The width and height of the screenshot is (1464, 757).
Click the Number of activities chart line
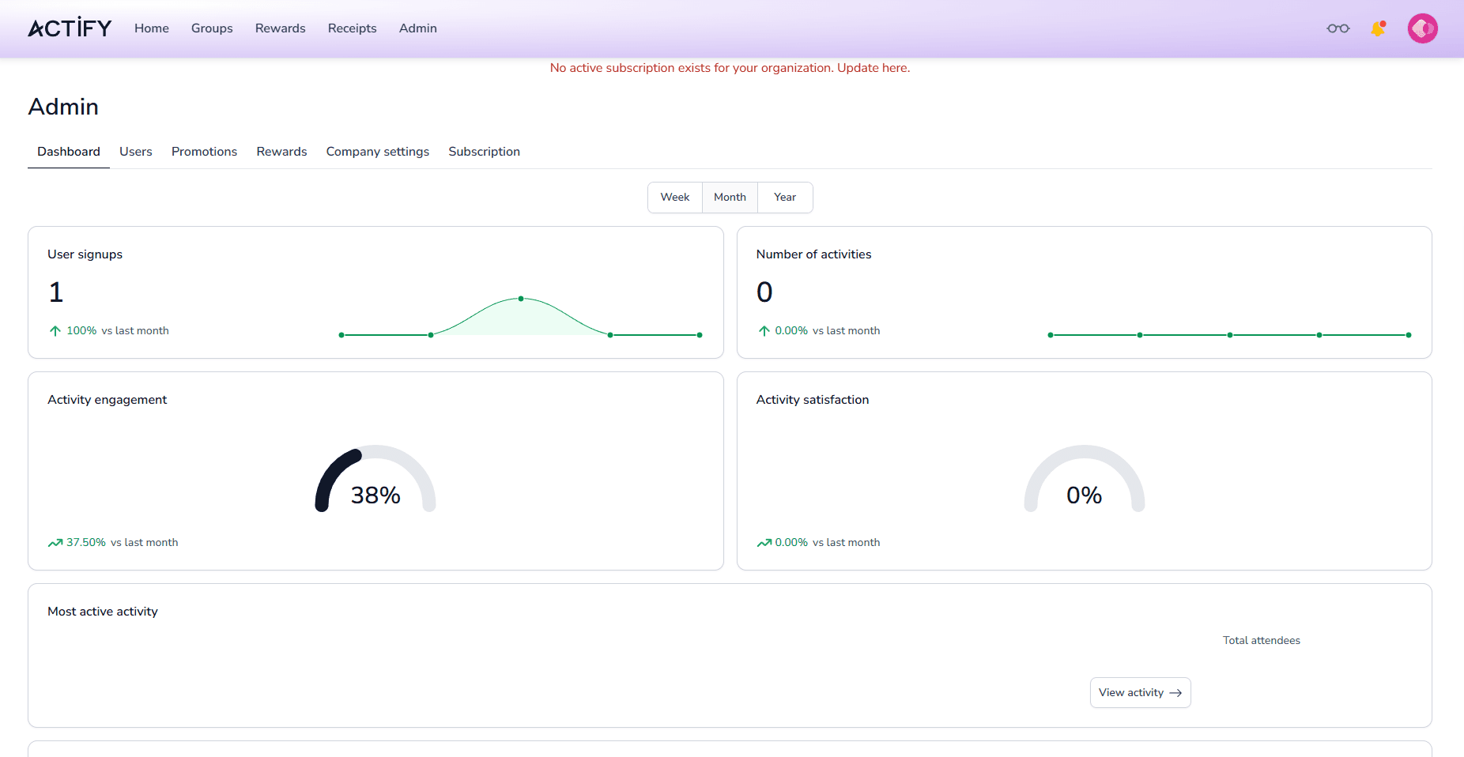1229,335
